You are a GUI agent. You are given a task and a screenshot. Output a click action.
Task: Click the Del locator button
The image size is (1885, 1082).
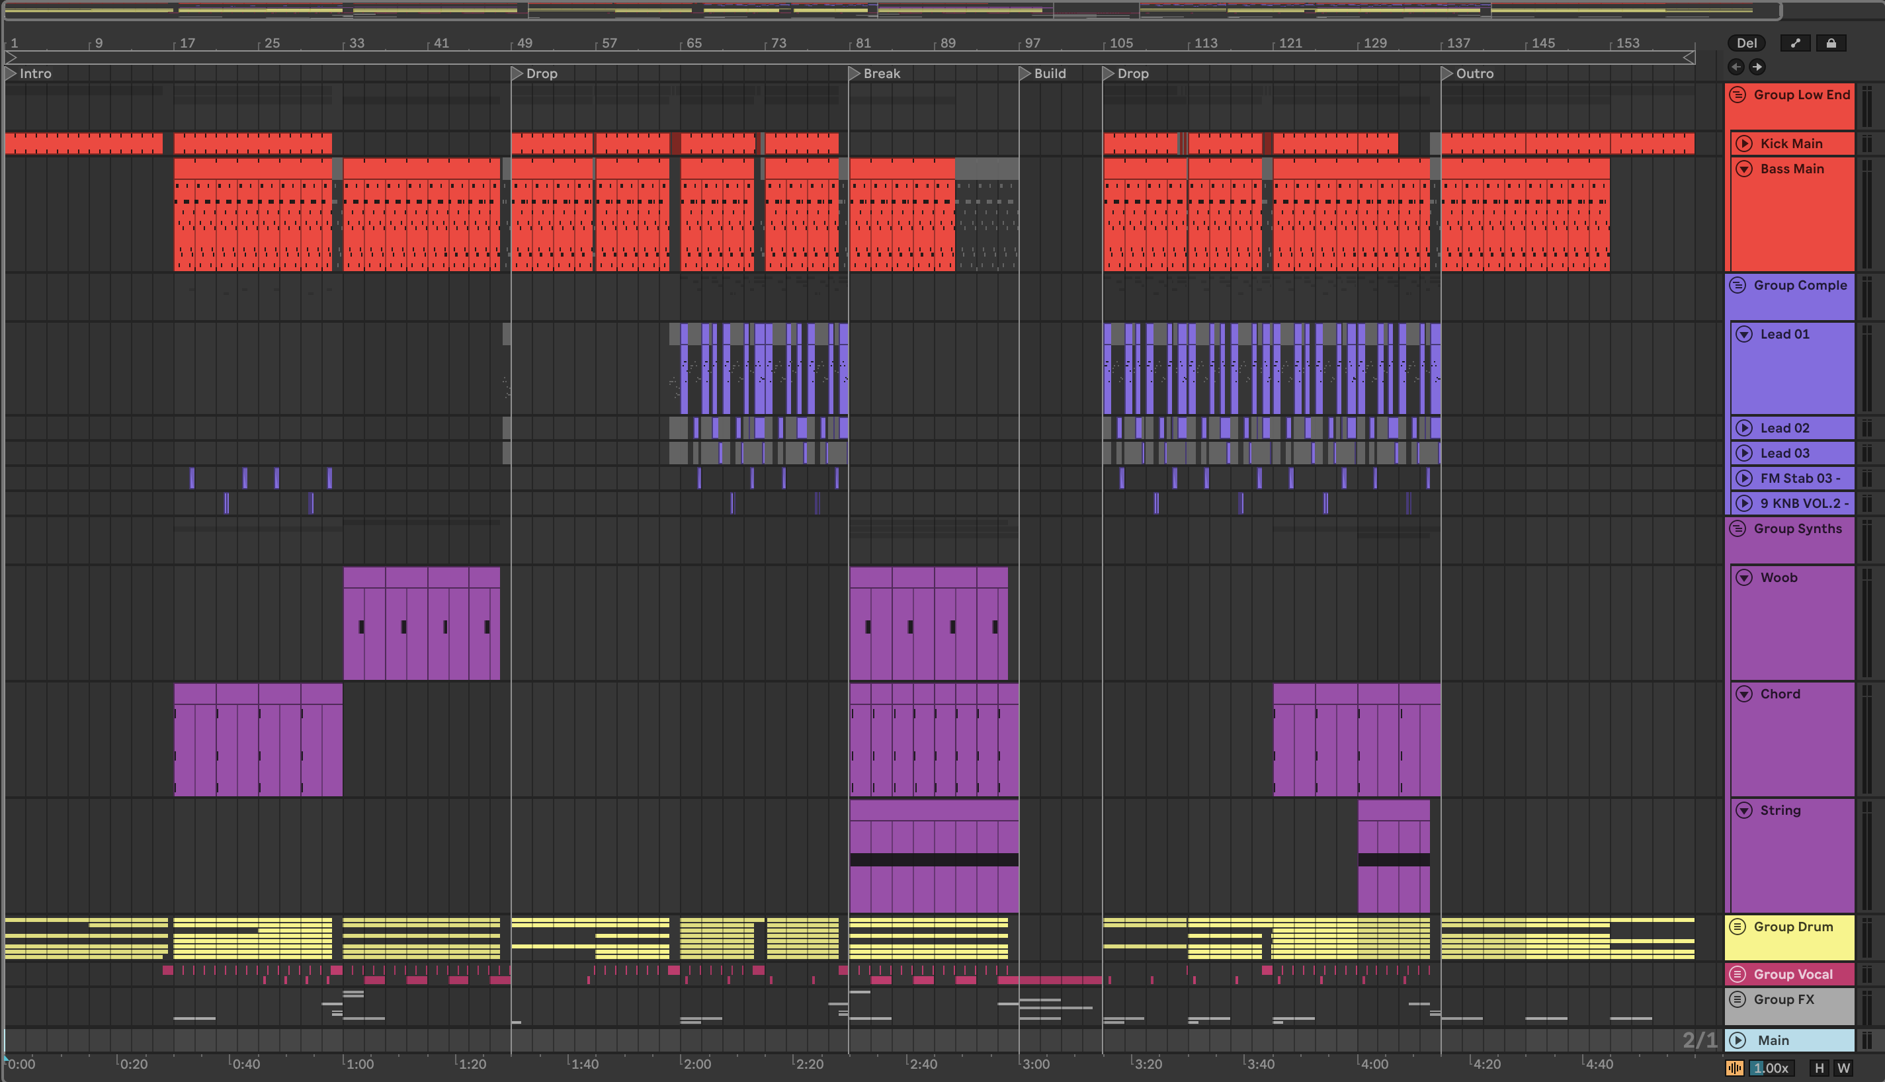pos(1747,43)
